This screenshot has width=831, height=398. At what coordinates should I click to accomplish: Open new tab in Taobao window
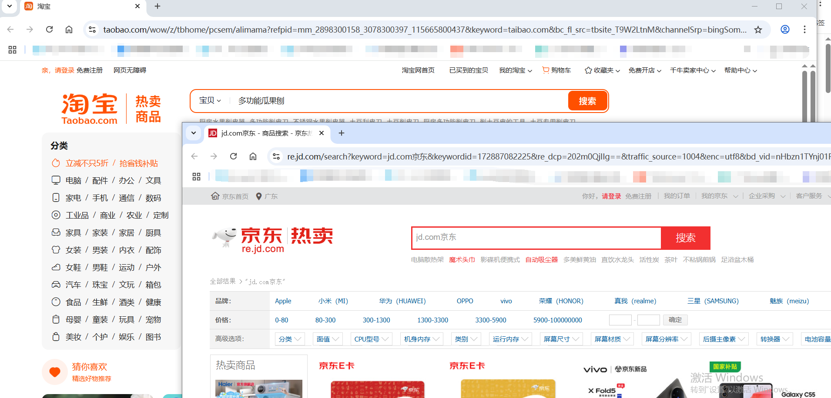pyautogui.click(x=157, y=6)
